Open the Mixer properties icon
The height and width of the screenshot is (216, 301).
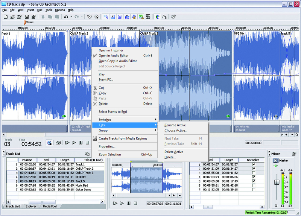point(294,154)
